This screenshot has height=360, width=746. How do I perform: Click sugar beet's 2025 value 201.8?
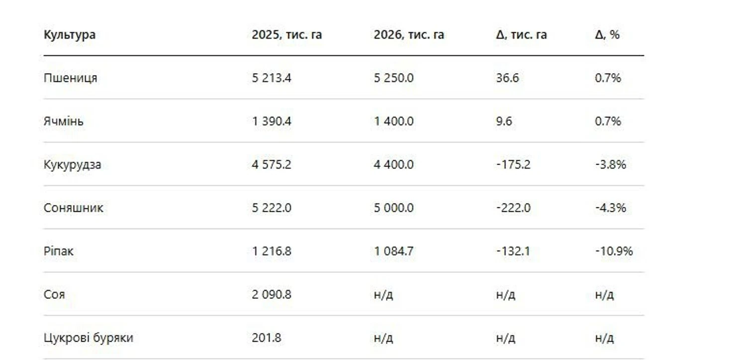(x=267, y=338)
